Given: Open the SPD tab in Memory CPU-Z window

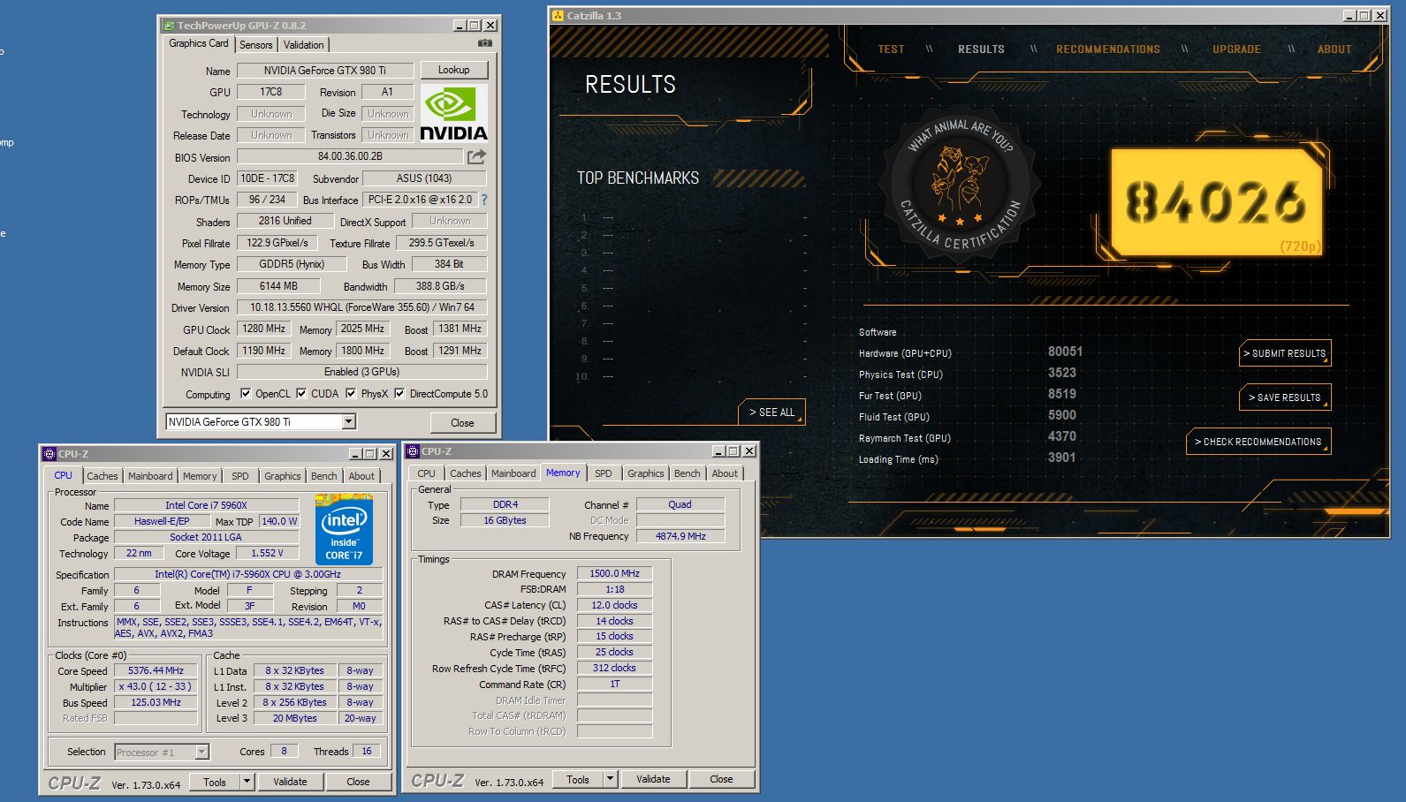Looking at the screenshot, I should (604, 473).
